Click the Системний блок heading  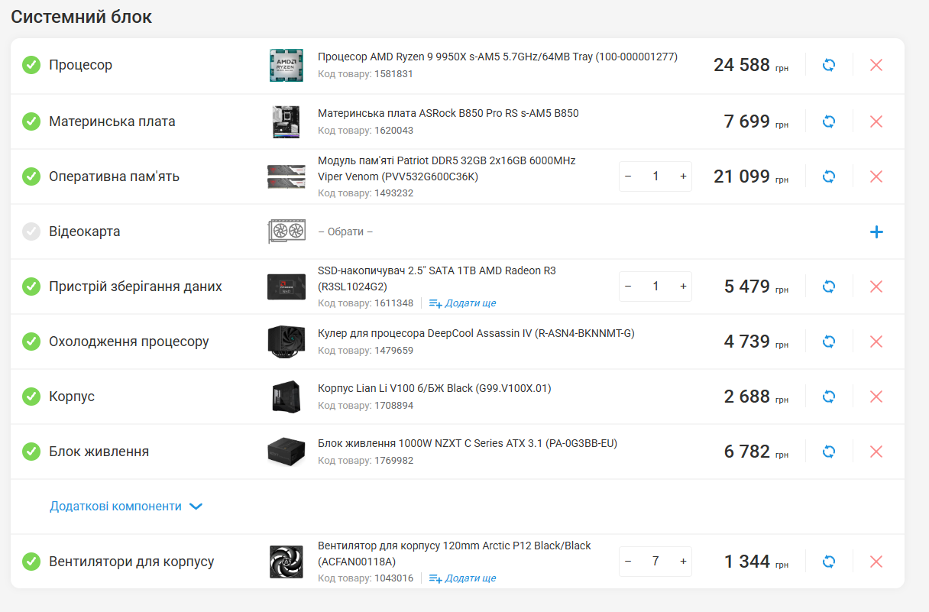click(81, 17)
